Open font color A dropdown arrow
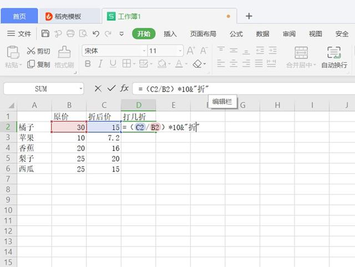This screenshot has width=355, height=267. tap(186, 64)
